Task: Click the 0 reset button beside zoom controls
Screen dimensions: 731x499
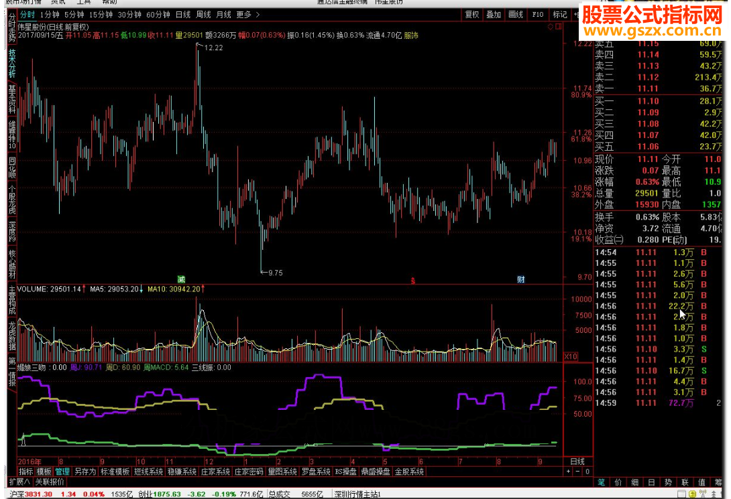Action: pos(587,472)
